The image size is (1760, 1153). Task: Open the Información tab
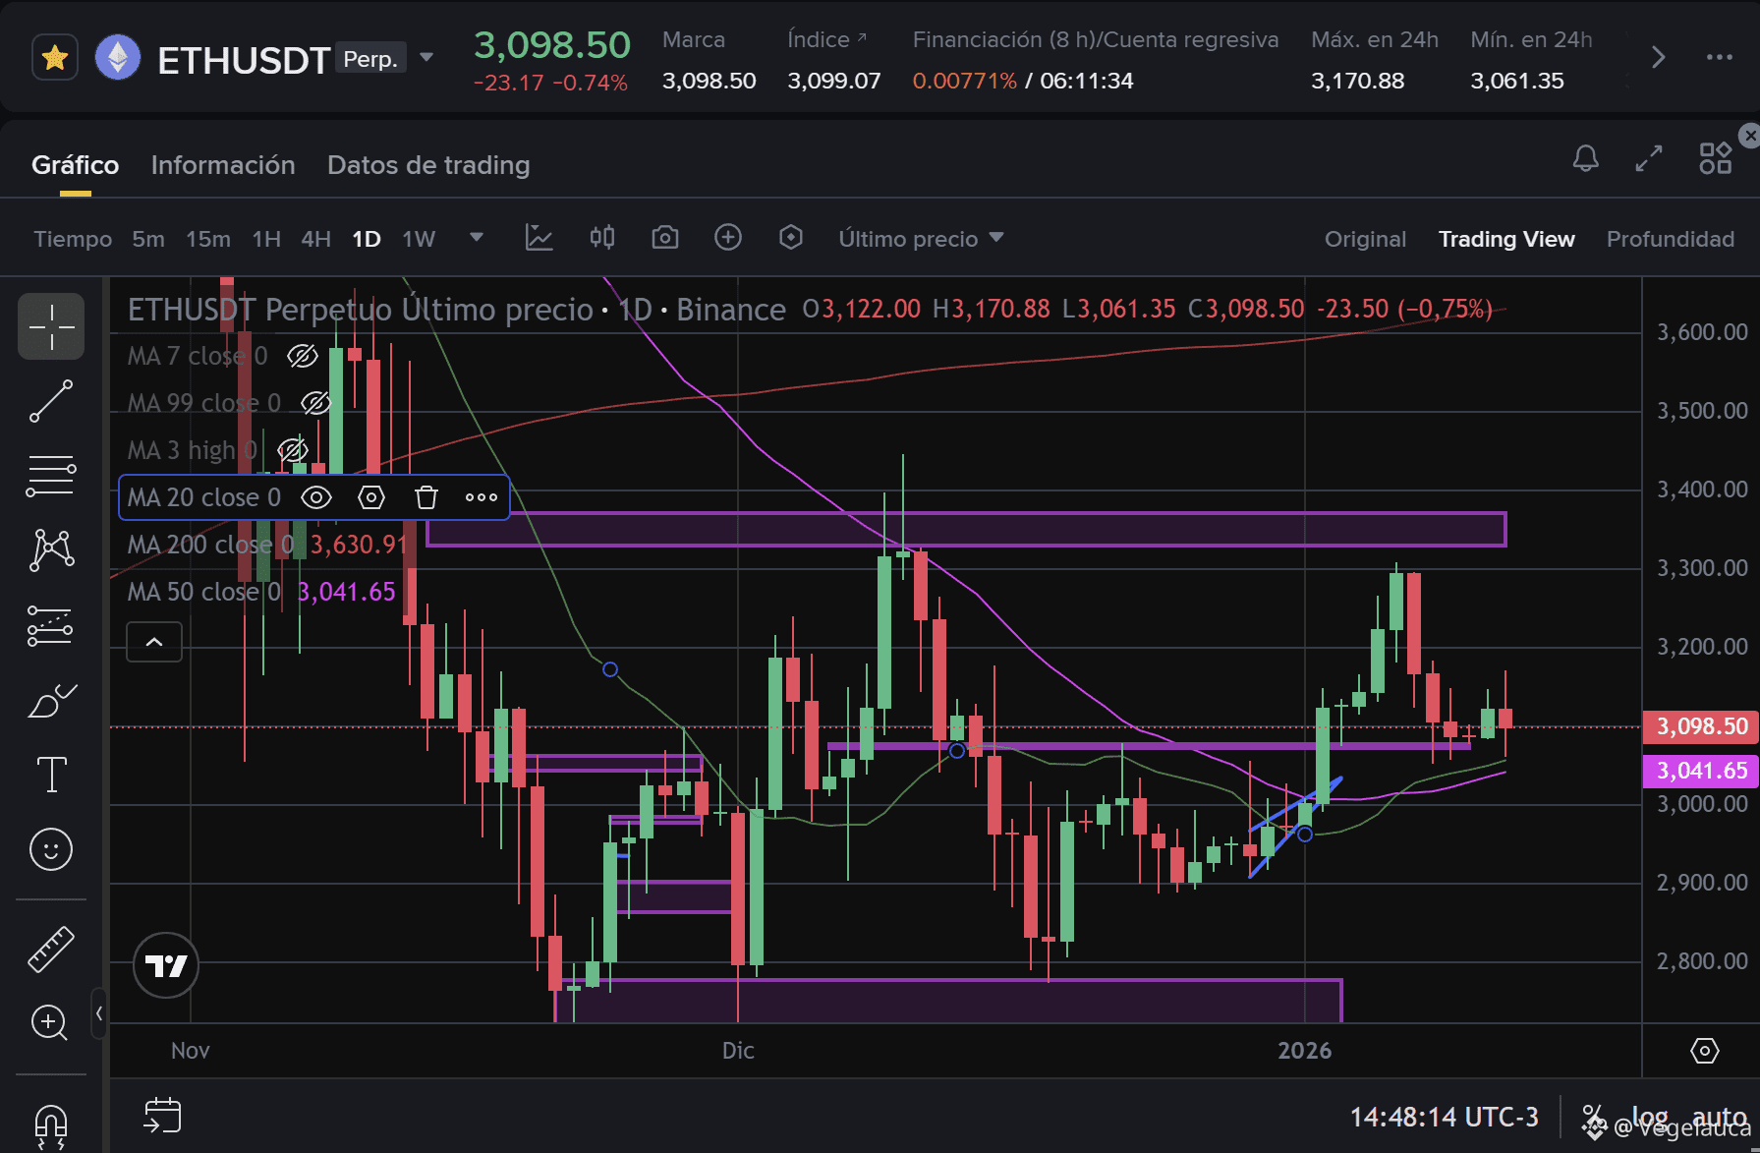pyautogui.click(x=223, y=165)
